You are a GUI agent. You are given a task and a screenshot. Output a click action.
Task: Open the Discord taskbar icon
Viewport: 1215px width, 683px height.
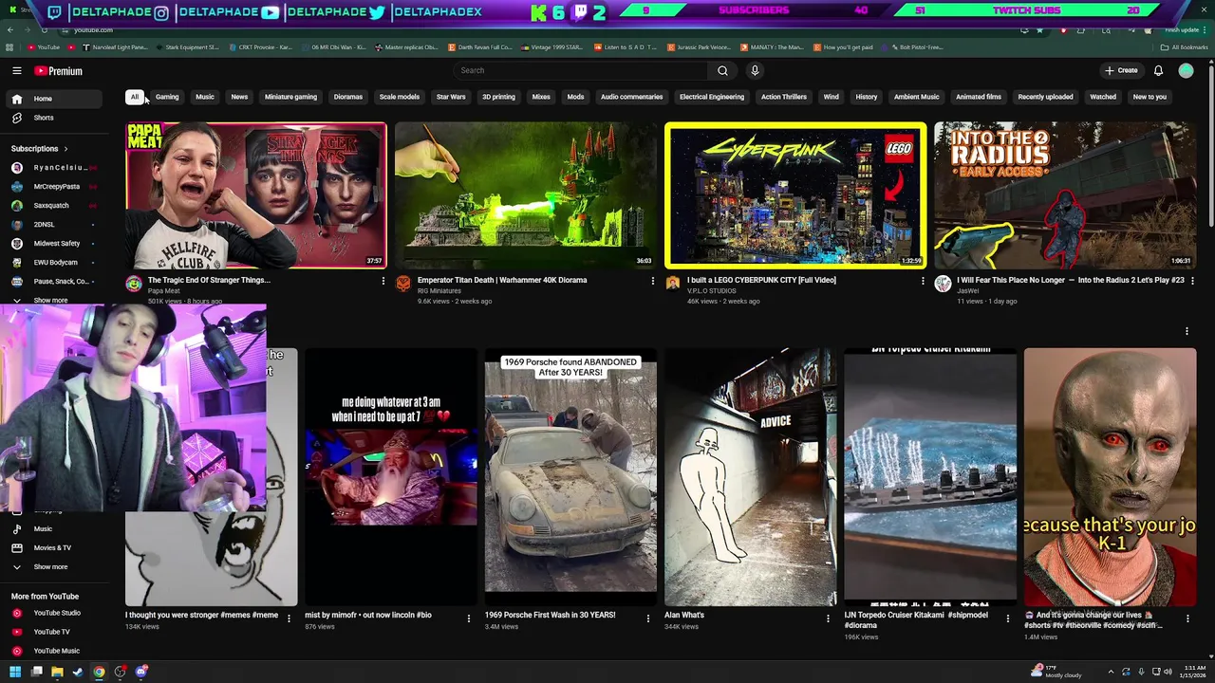(141, 672)
